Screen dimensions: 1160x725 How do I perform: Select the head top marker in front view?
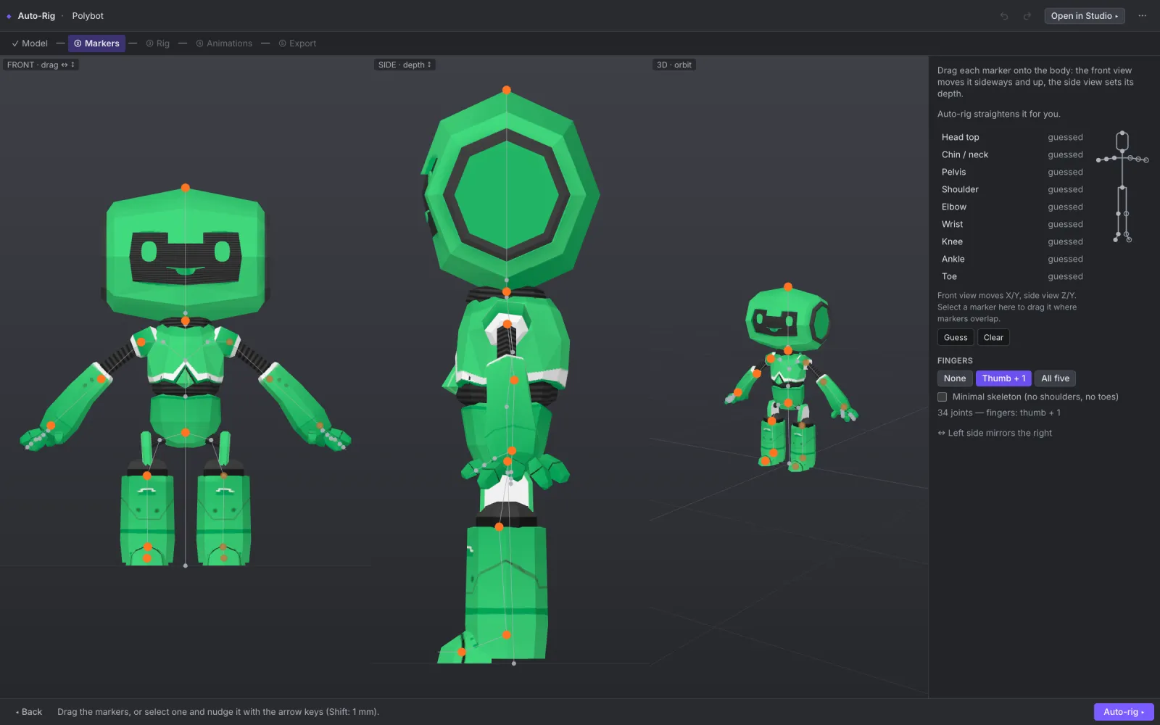[186, 188]
